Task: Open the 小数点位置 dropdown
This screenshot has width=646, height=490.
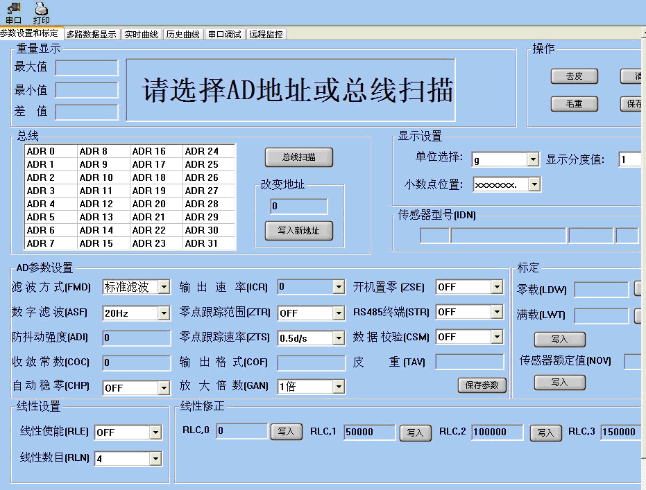Action: pyautogui.click(x=534, y=184)
